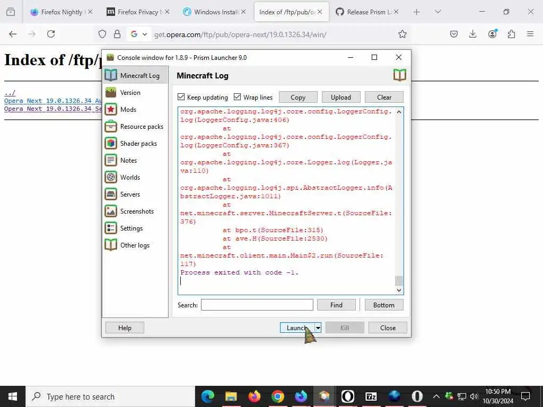This screenshot has width=543, height=407.
Task: Open a new Firefox tab
Action: click(x=416, y=12)
